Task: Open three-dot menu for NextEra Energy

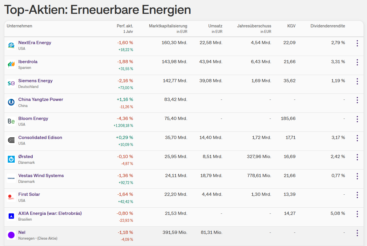Action: click(x=357, y=43)
